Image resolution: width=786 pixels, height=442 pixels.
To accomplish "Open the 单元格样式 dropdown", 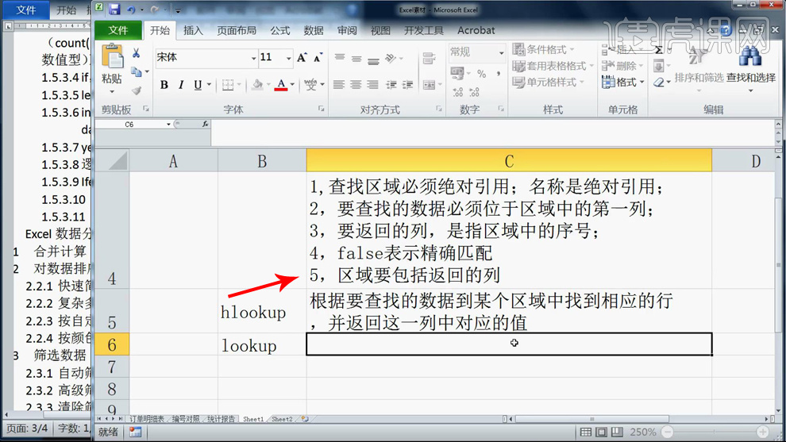I will point(549,83).
